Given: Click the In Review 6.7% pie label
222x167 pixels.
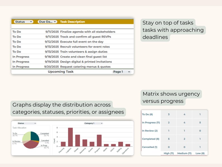Looking at the screenshot, I should [x=16, y=142].
